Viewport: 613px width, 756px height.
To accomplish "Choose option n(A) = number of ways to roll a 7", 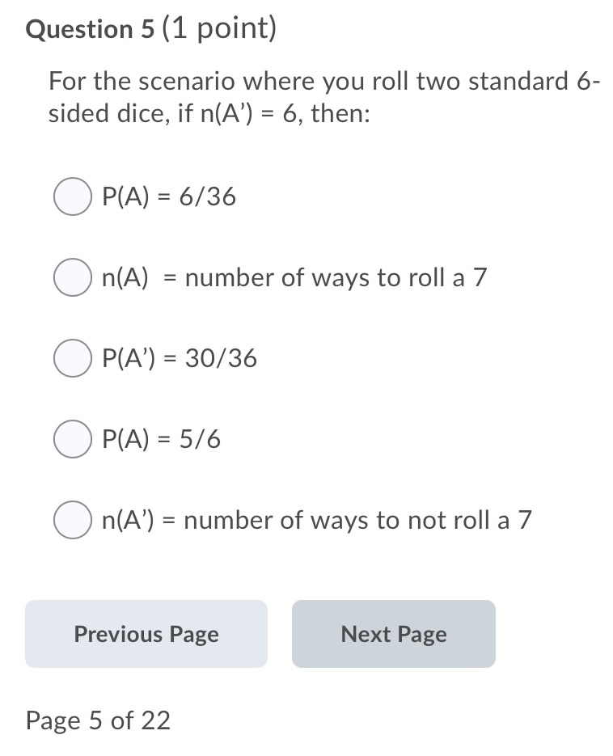I will click(72, 277).
